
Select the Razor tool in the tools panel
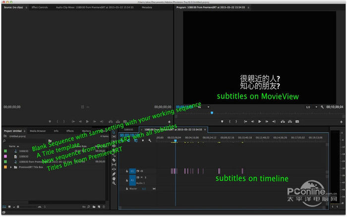(114, 160)
